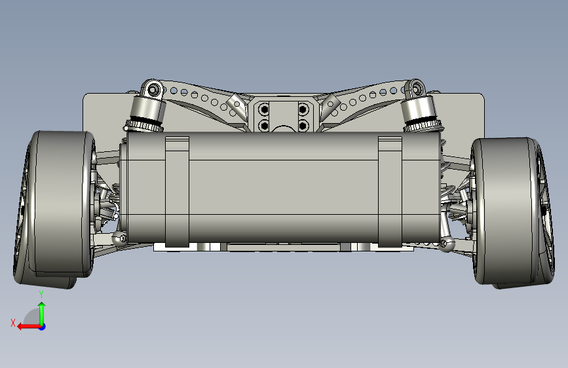This screenshot has height=368, width=568.
Task: Click the green Y axis arrow of the triad
Action: pyautogui.click(x=42, y=313)
